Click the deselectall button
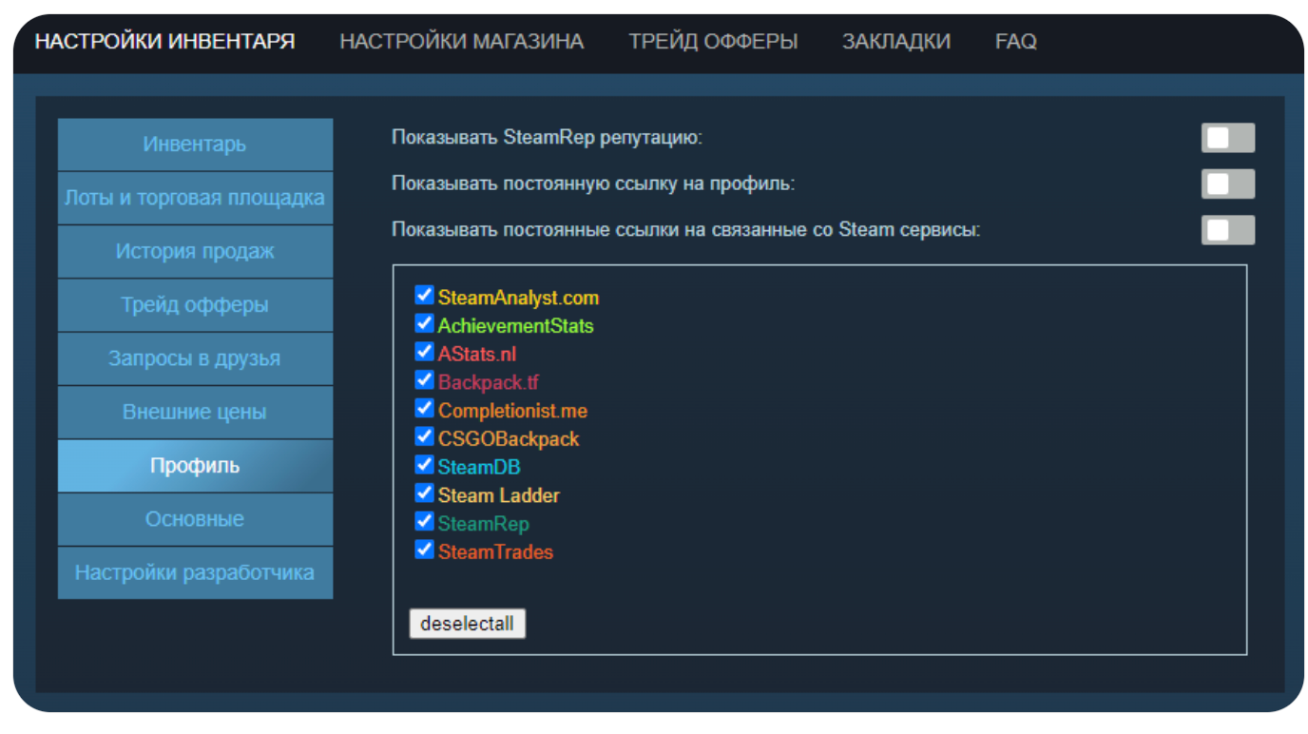 [468, 624]
